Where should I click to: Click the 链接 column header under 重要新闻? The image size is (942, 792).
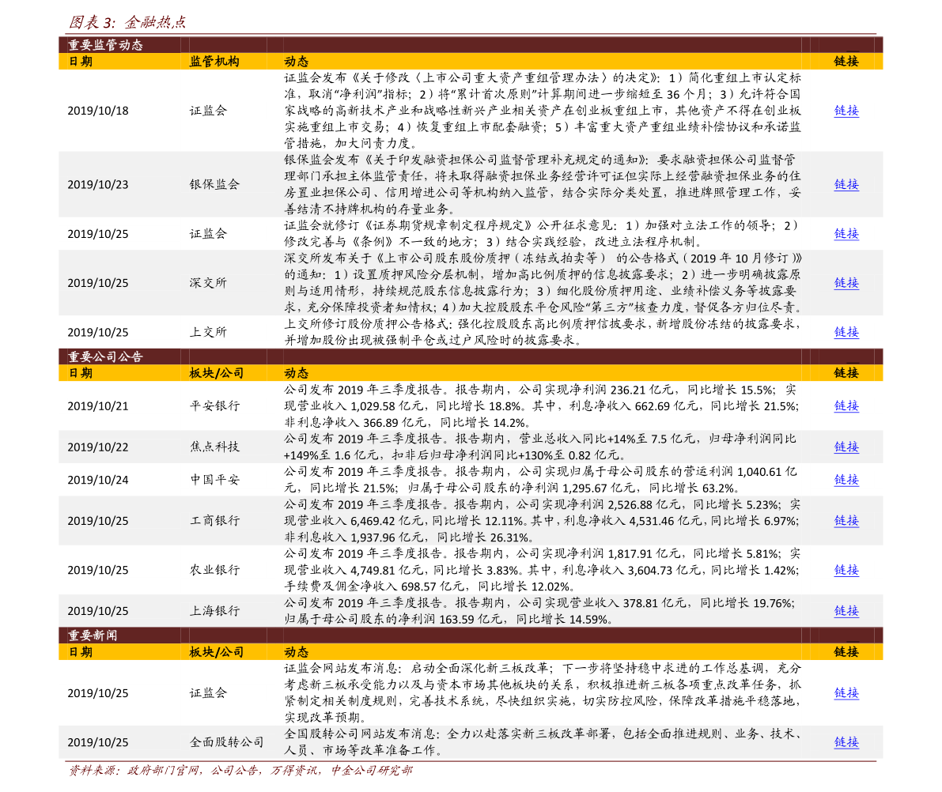846,652
